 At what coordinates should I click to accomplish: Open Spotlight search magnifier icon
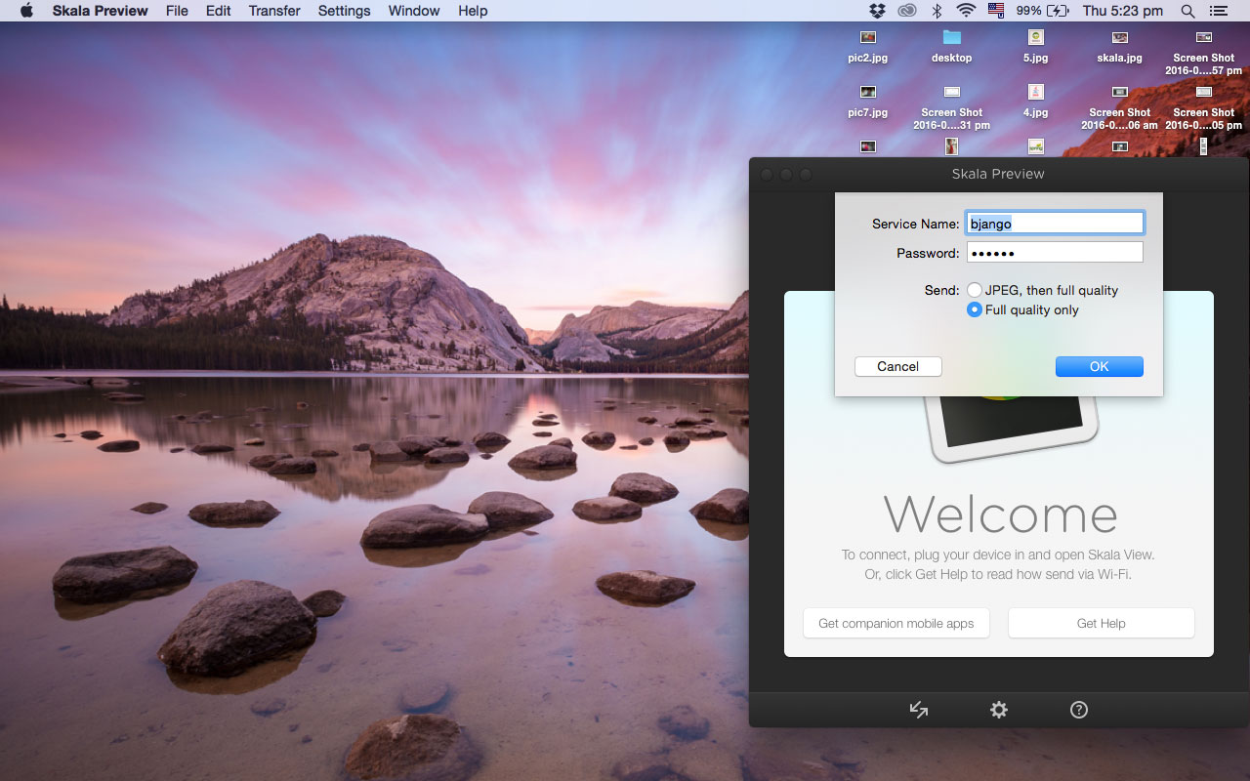(1187, 11)
